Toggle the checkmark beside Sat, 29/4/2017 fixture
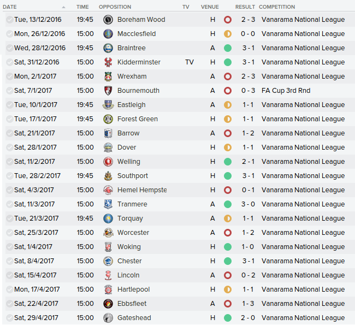Image resolution: width=355 pixels, height=325 pixels. 9,318
